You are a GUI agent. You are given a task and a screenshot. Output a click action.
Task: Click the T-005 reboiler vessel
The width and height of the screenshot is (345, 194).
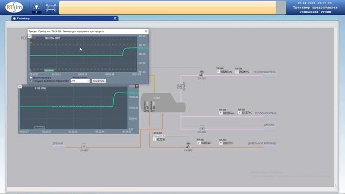(x=163, y=103)
